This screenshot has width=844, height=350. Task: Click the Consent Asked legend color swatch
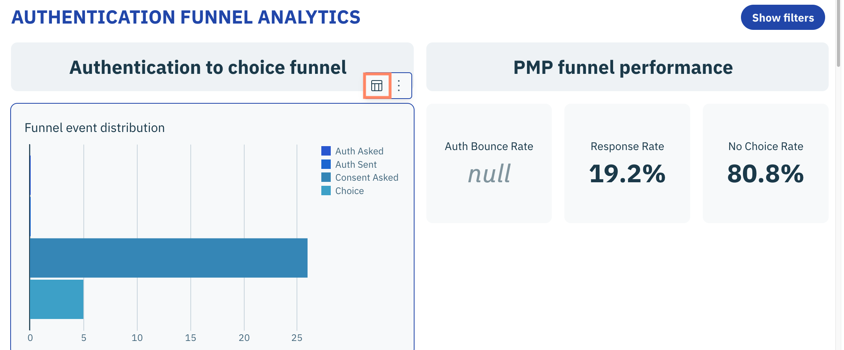[x=326, y=178]
